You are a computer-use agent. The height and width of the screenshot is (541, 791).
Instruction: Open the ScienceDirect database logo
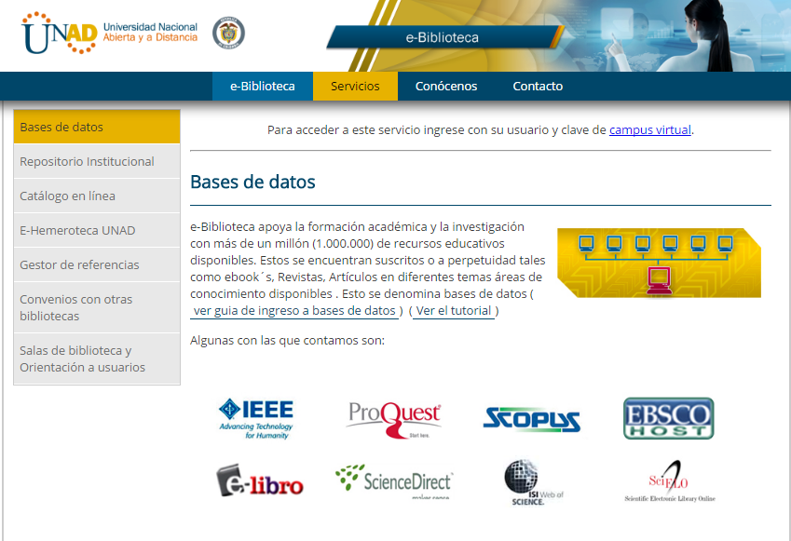pyautogui.click(x=394, y=481)
